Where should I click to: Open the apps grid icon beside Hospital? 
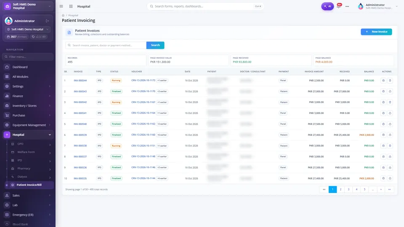71,6
